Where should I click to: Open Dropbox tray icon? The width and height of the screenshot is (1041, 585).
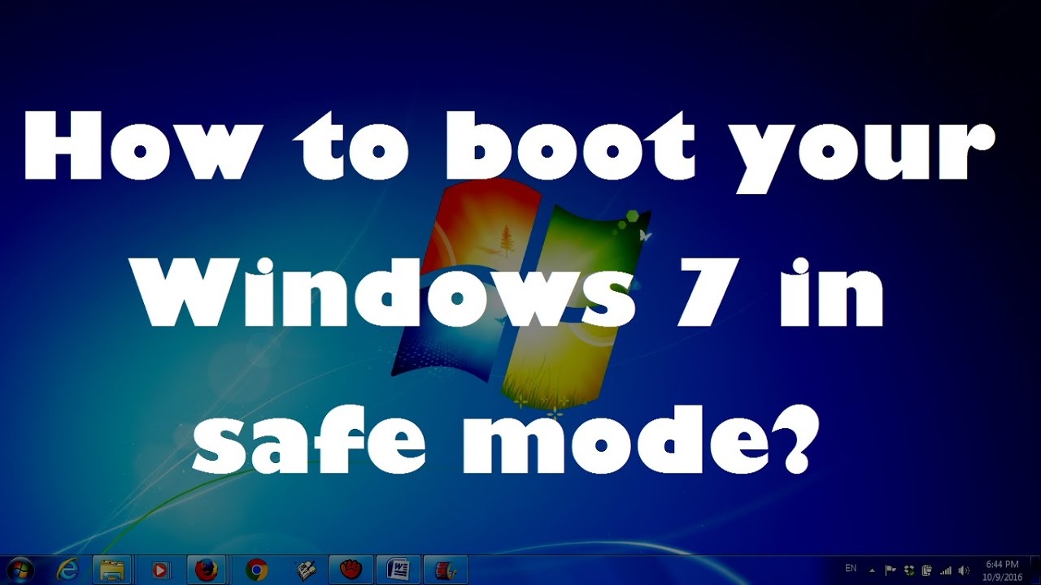pos(908,570)
